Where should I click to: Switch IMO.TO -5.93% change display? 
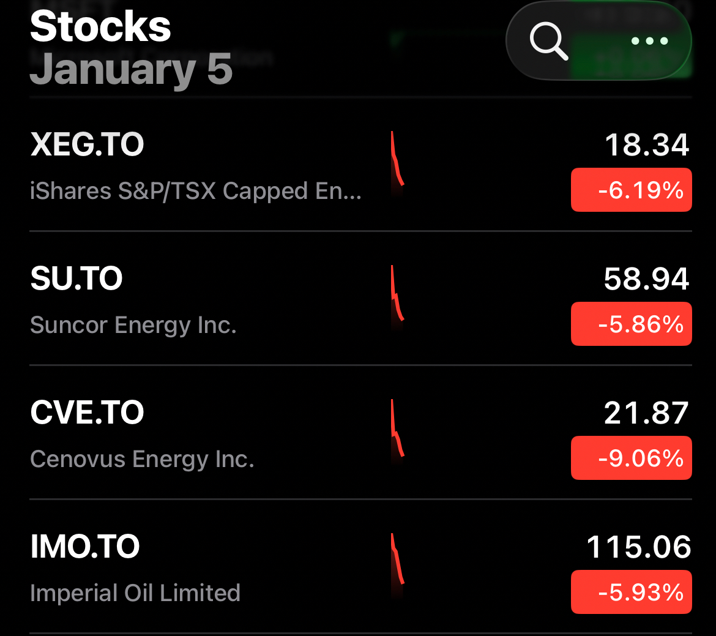[631, 592]
